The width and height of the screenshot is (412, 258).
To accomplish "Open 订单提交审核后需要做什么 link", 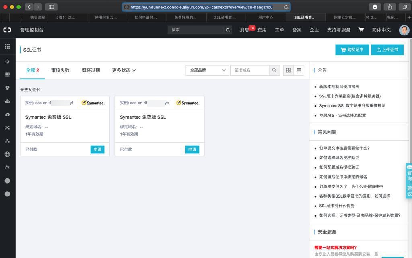I will [344, 148].
